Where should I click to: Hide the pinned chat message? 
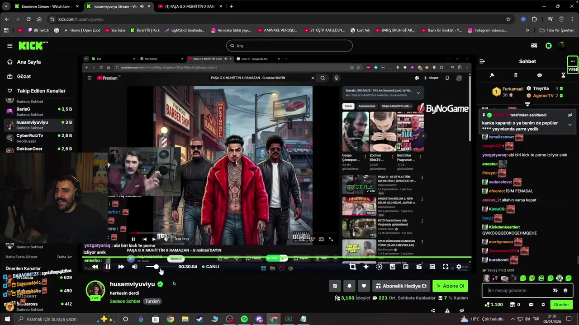click(570, 115)
